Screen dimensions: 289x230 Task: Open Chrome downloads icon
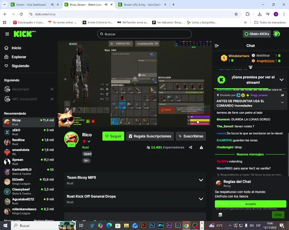pyautogui.click(x=260, y=14)
